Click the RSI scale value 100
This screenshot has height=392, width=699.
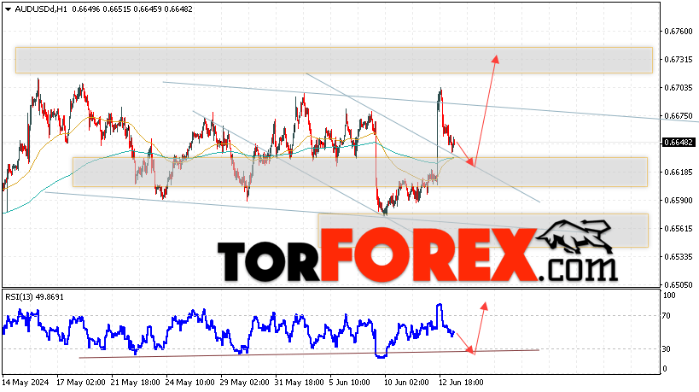click(x=670, y=295)
